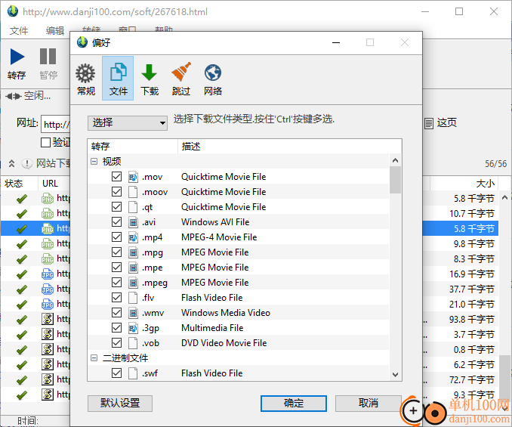
Task: Click the .wmv file type icon
Action: click(x=133, y=313)
